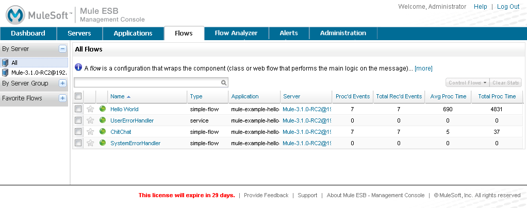Open the Dashboard tab
Image resolution: width=527 pixels, height=208 pixels.
click(x=28, y=33)
